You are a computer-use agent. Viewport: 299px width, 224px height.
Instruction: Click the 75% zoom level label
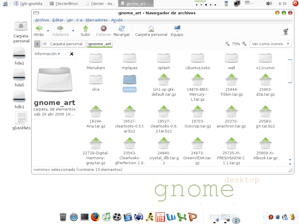(x=236, y=44)
